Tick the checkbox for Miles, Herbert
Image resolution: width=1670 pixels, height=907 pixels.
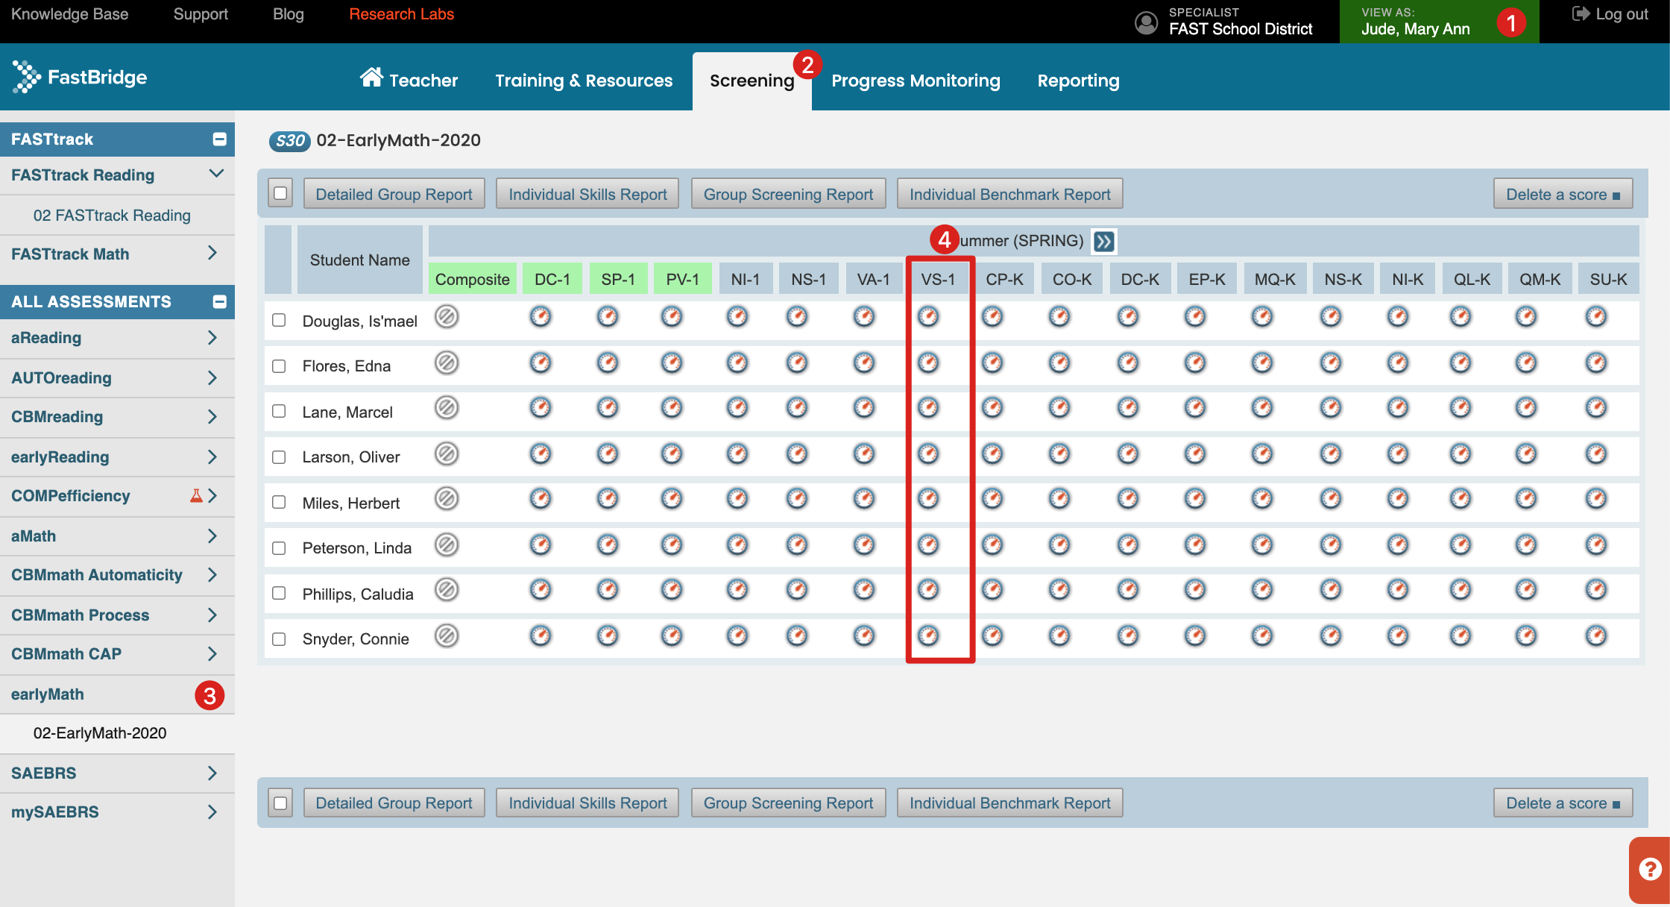click(279, 502)
